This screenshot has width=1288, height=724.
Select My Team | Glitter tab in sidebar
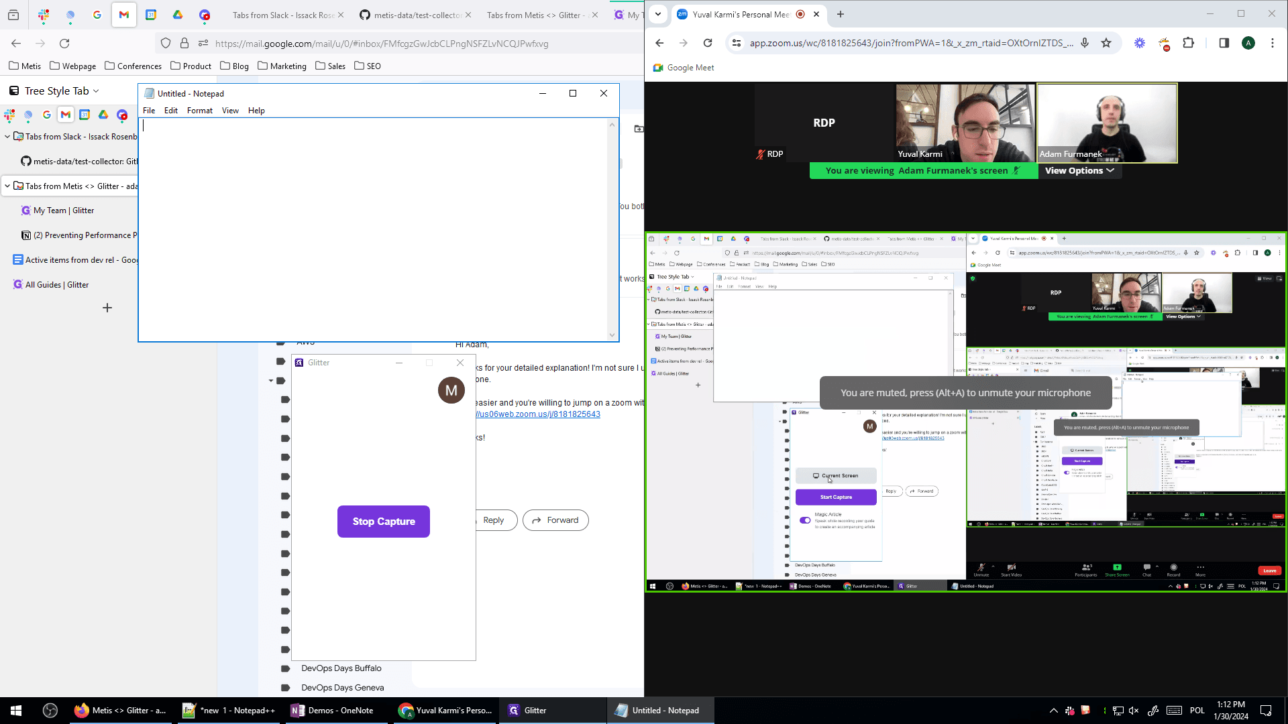(63, 210)
